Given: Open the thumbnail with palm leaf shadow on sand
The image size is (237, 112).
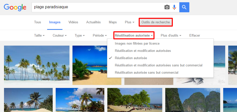Looking at the screenshot, I should pyautogui.click(x=201, y=81).
